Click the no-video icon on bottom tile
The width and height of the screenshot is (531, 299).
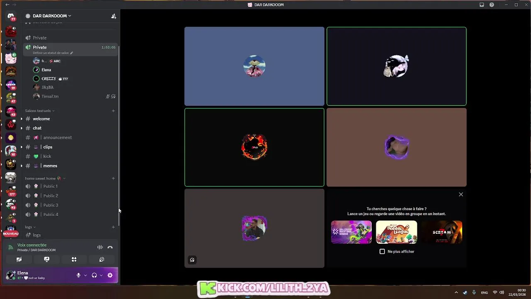coord(192,260)
